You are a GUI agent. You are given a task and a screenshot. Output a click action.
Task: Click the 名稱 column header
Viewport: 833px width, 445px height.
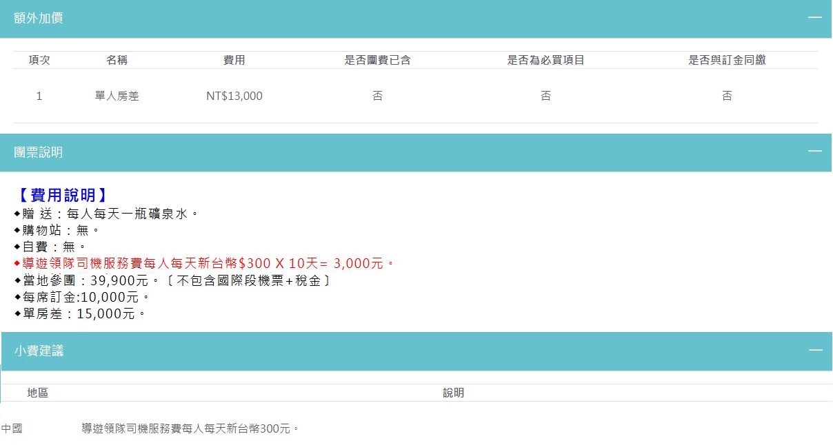pyautogui.click(x=117, y=60)
